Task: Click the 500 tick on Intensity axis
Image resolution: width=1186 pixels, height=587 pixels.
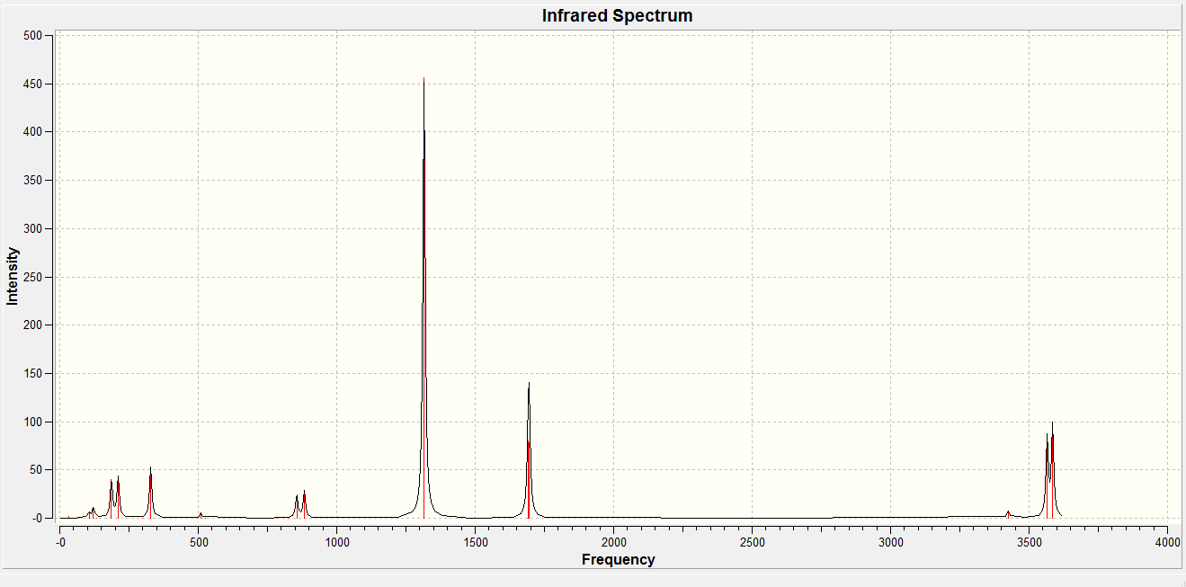Action: 33,35
